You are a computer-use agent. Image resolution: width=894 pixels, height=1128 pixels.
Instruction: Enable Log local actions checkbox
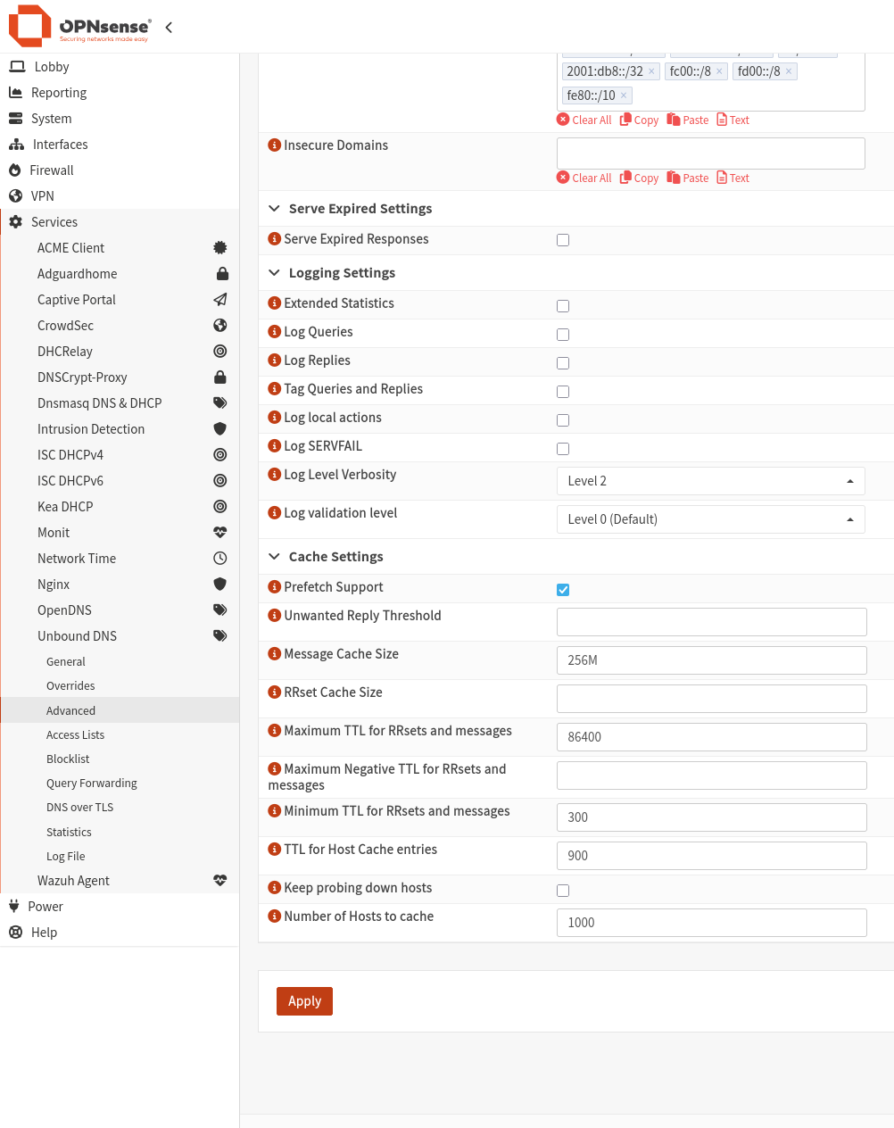click(563, 420)
